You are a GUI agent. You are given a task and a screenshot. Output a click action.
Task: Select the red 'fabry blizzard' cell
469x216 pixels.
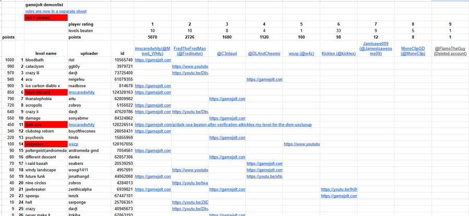pyautogui.click(x=46, y=92)
